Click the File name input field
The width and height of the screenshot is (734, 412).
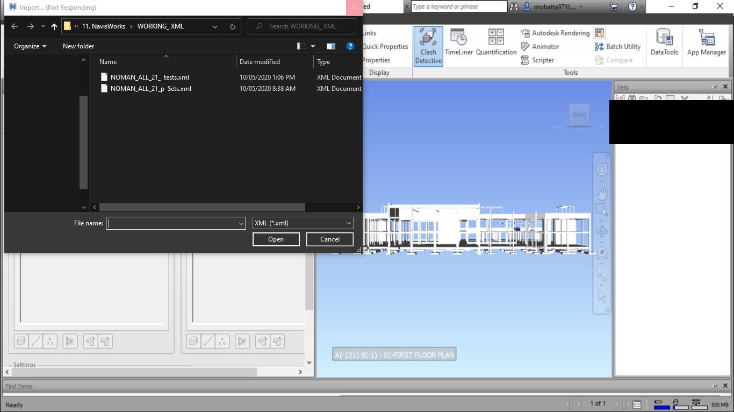[171, 223]
